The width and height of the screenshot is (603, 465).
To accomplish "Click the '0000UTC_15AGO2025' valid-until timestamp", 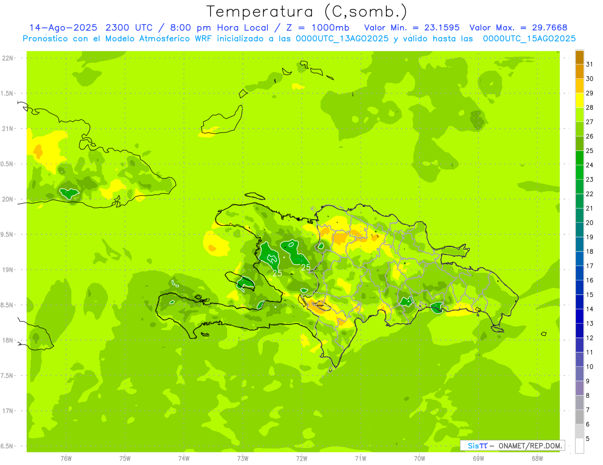I will [x=528, y=39].
